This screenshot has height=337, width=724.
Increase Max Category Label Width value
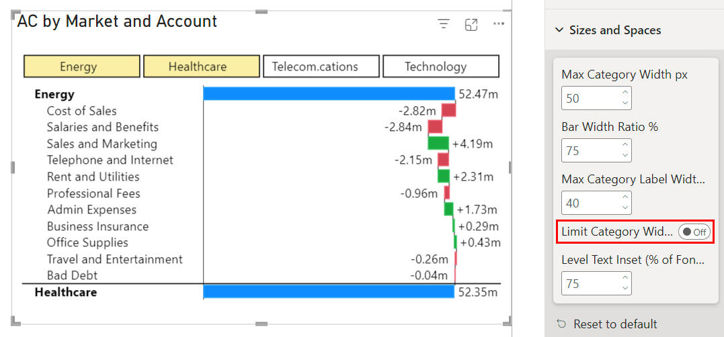tap(625, 197)
